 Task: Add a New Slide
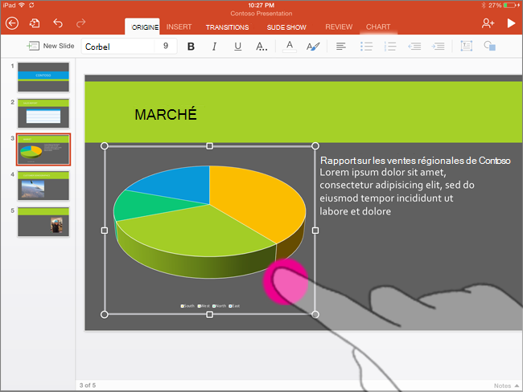tap(51, 46)
